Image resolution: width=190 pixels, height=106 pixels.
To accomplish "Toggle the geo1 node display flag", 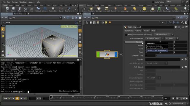I will coord(116,54).
